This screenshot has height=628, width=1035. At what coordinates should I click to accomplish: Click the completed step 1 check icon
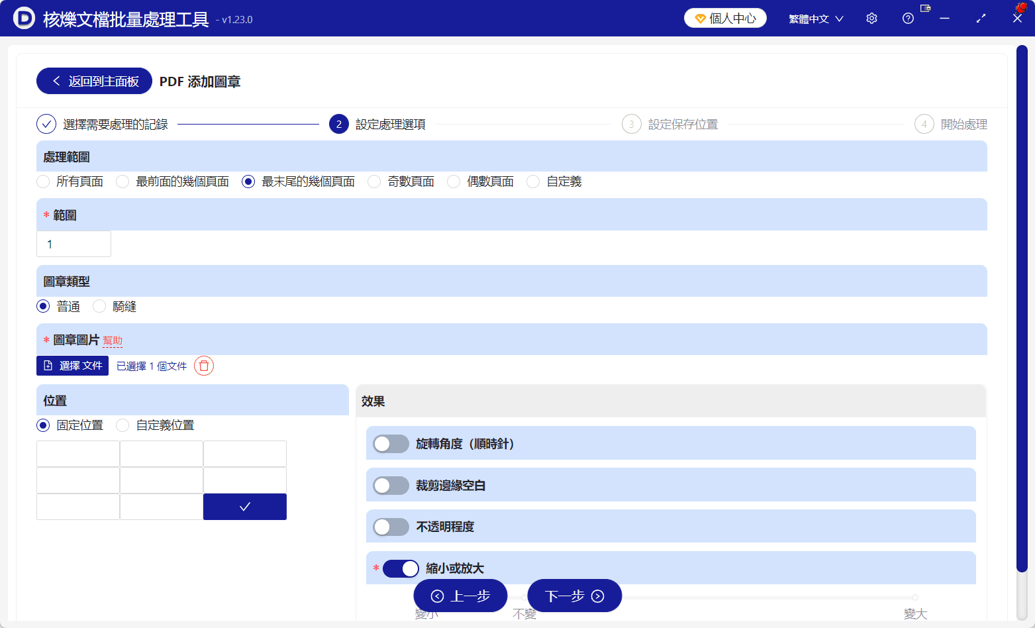pyautogui.click(x=46, y=124)
